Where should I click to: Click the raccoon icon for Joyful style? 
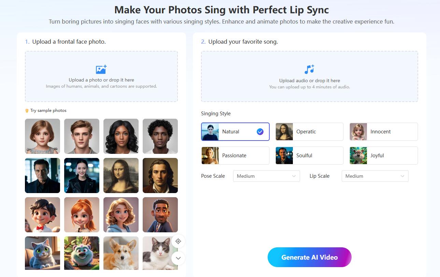pos(358,156)
